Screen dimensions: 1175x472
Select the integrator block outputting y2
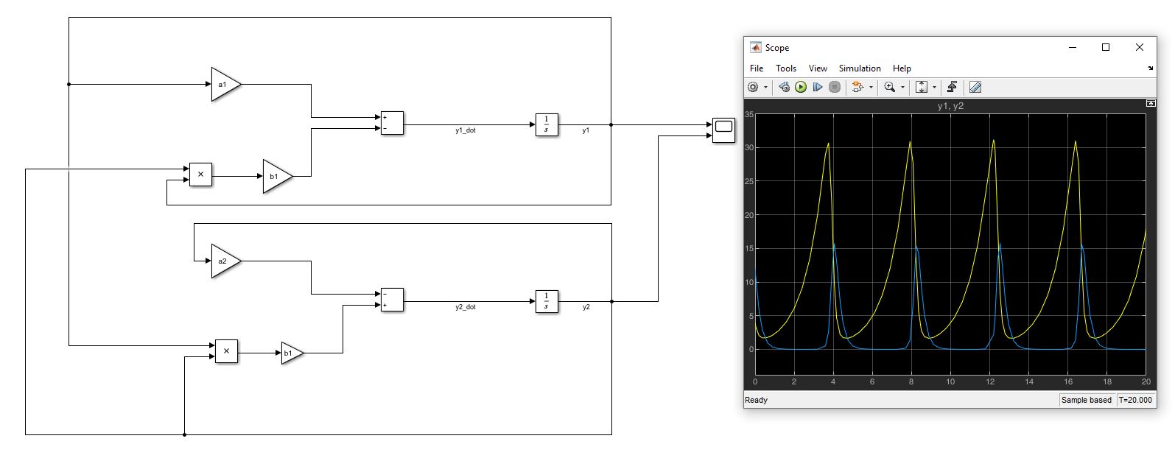point(547,302)
